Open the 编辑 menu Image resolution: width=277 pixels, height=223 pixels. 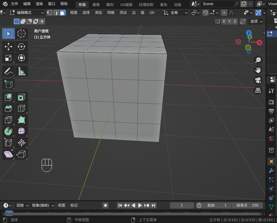click(x=27, y=4)
